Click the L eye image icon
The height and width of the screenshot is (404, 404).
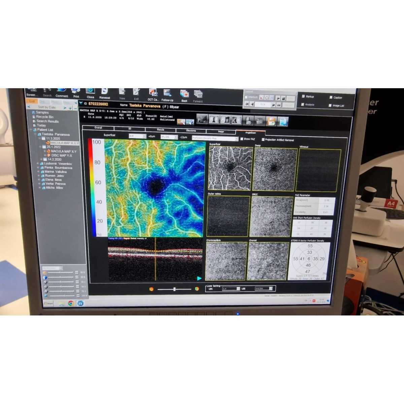pyautogui.click(x=237, y=120)
